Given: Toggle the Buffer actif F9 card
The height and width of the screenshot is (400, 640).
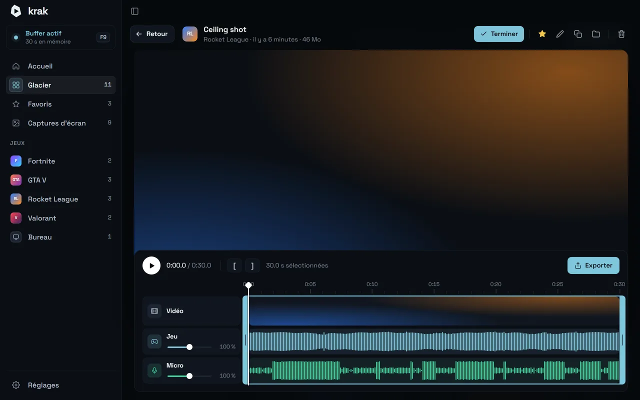Looking at the screenshot, I should click(60, 37).
